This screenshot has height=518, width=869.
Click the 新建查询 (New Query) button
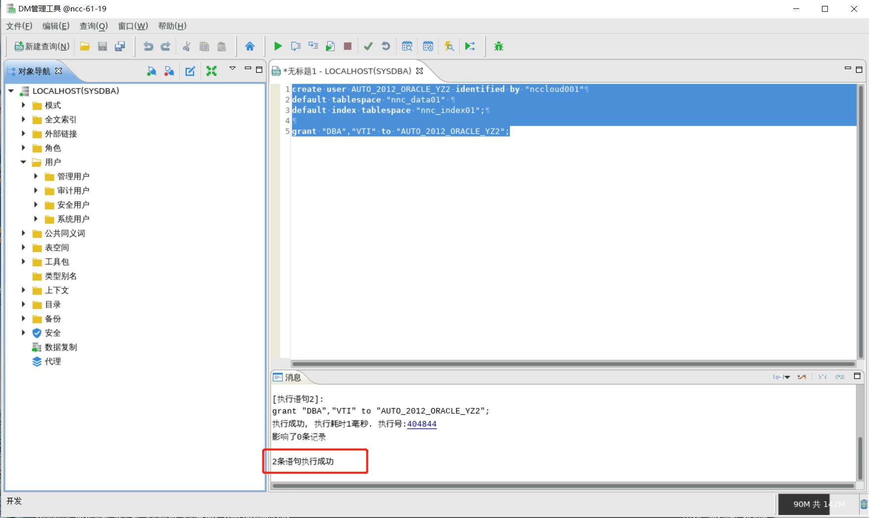(42, 47)
